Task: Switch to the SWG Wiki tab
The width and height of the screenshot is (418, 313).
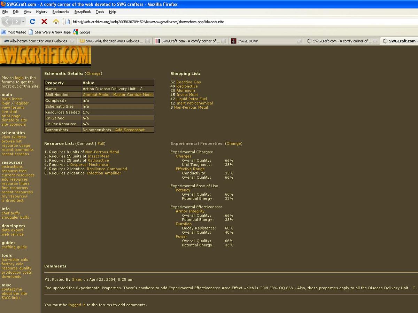Action: click(x=111, y=41)
